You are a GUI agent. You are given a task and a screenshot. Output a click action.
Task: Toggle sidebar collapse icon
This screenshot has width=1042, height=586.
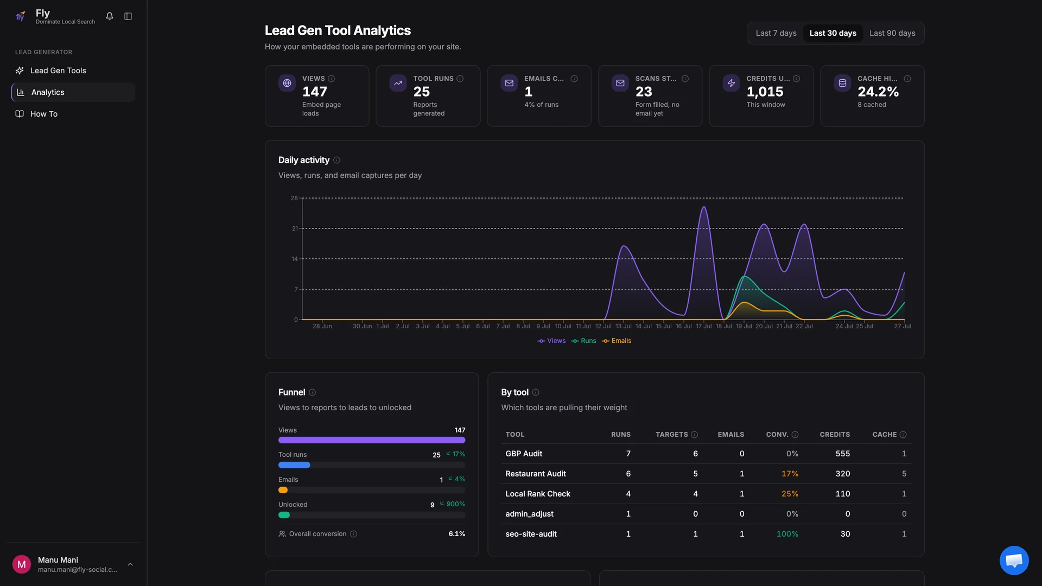pos(128,16)
